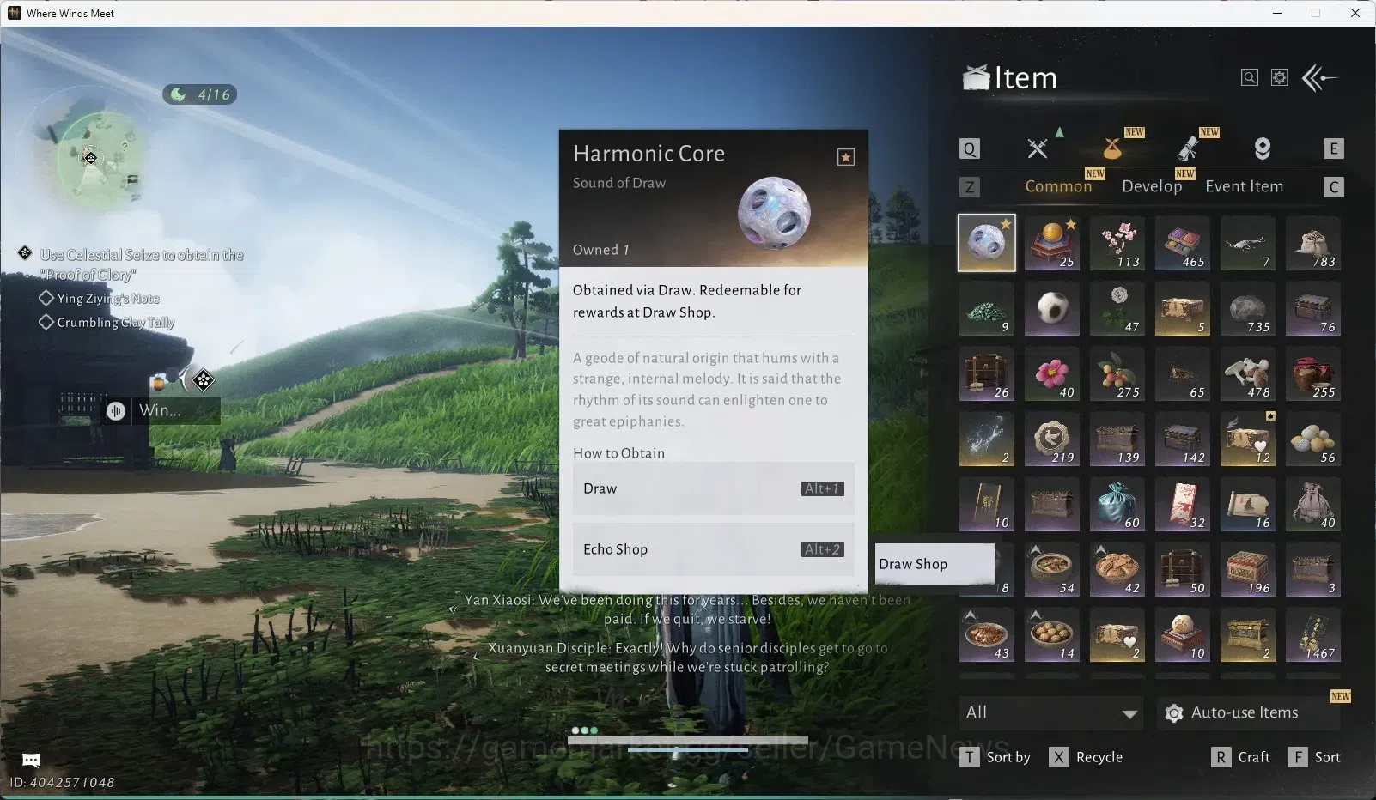Select the eggs item with count 56

(x=1313, y=439)
